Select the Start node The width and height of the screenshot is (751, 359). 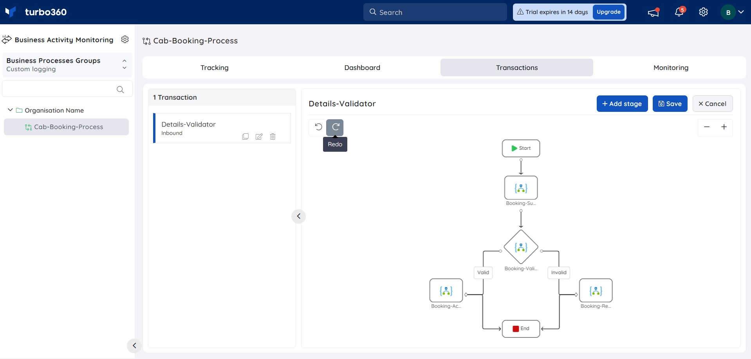[521, 148]
